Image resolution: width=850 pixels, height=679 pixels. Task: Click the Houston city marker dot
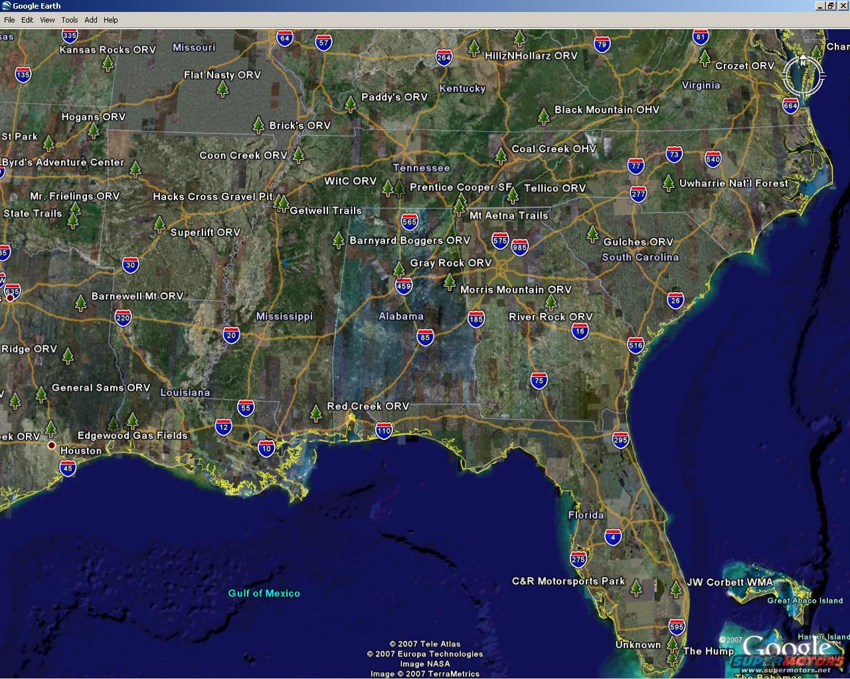52,445
